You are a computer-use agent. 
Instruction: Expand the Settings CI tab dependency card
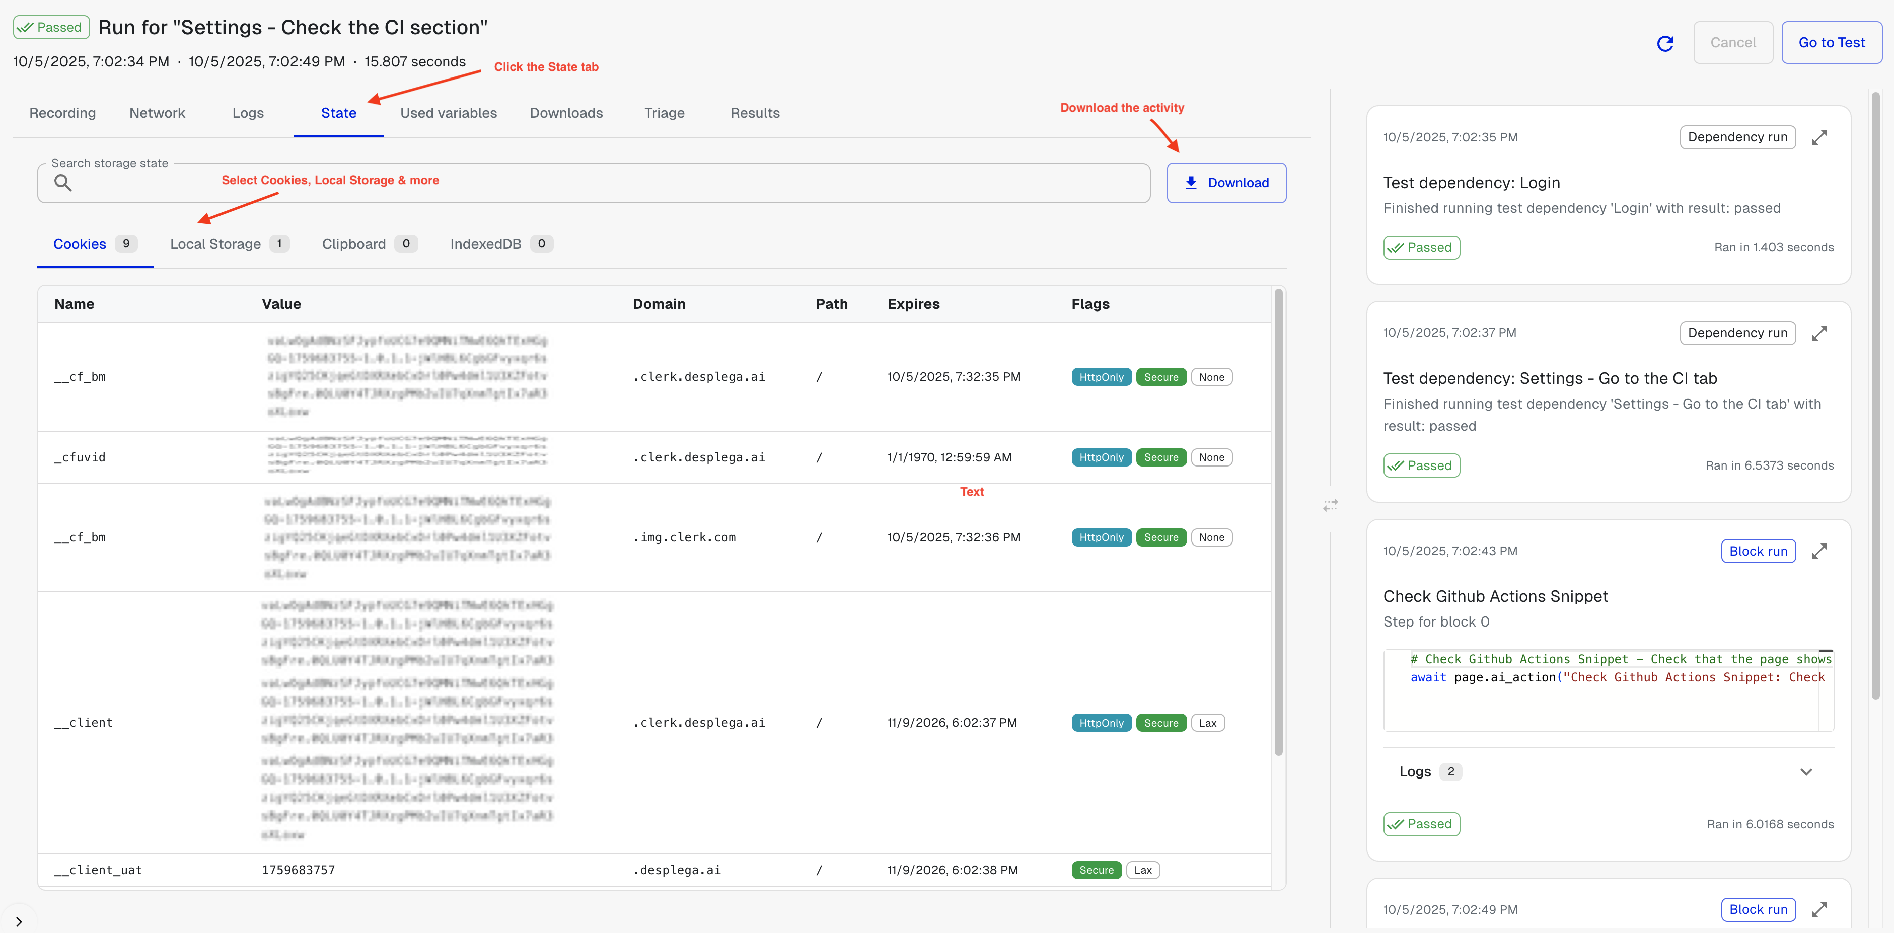point(1819,333)
